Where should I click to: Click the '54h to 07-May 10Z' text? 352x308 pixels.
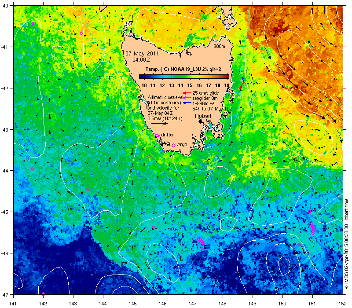[x=213, y=109]
